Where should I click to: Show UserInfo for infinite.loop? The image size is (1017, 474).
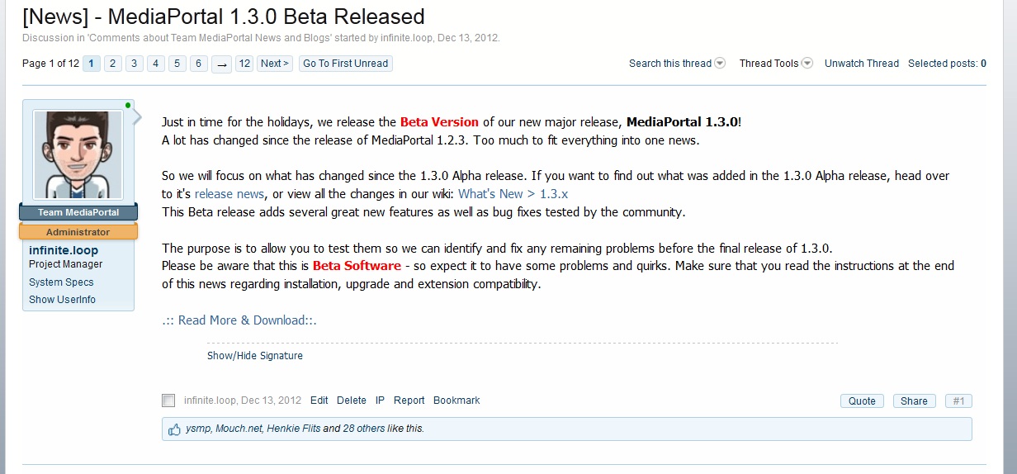(x=62, y=300)
